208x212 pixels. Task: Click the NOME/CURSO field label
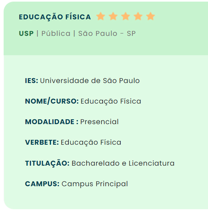pos(52,101)
